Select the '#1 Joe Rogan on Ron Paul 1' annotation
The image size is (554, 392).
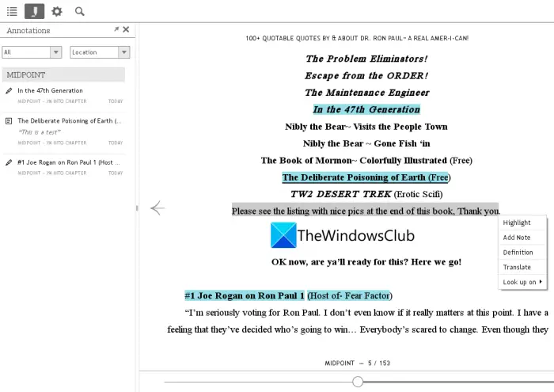coord(63,167)
